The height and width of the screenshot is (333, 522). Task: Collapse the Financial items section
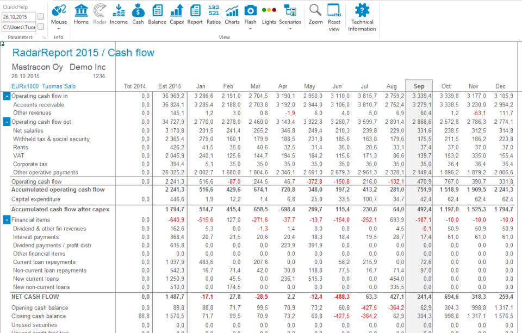pos(6,219)
